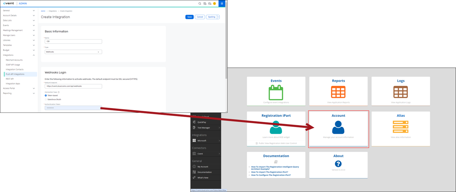The height and width of the screenshot is (192, 456).
Task: Select the blue Account person icon
Action: tap(338, 127)
